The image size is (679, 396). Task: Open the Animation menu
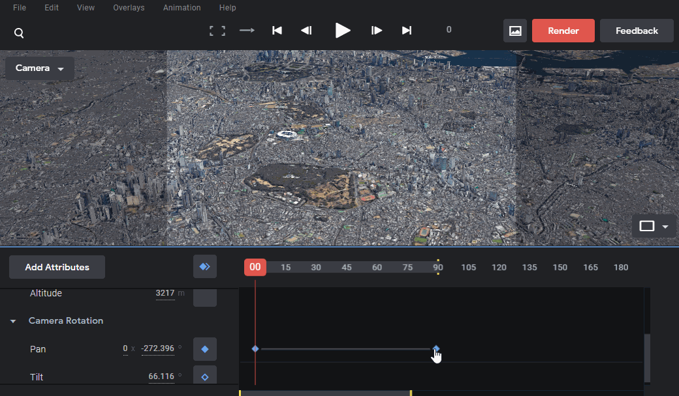point(182,8)
